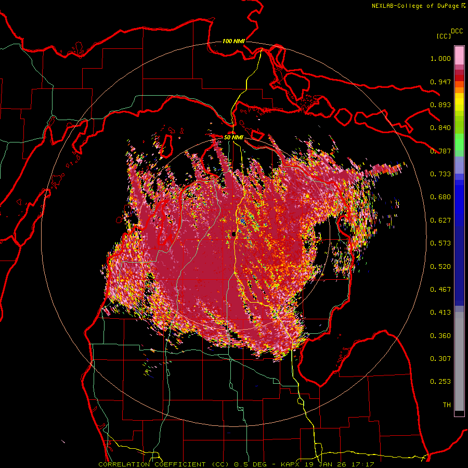The width and height of the screenshot is (468, 468).
Task: Click the 50 NMI range ring label
Action: coord(233,138)
